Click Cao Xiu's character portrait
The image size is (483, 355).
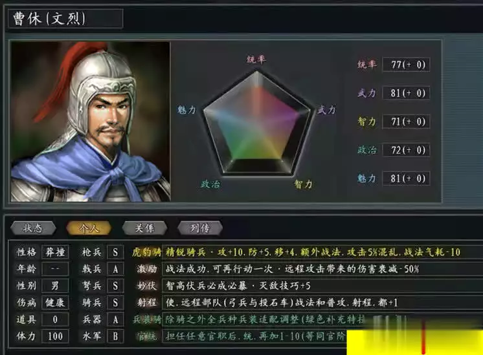point(90,122)
